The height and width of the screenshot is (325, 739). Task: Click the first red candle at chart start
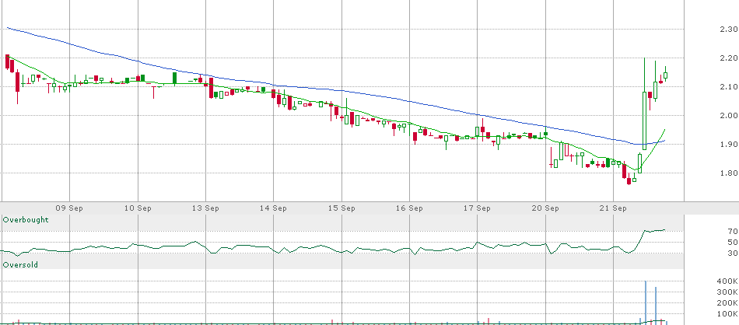coord(7,61)
